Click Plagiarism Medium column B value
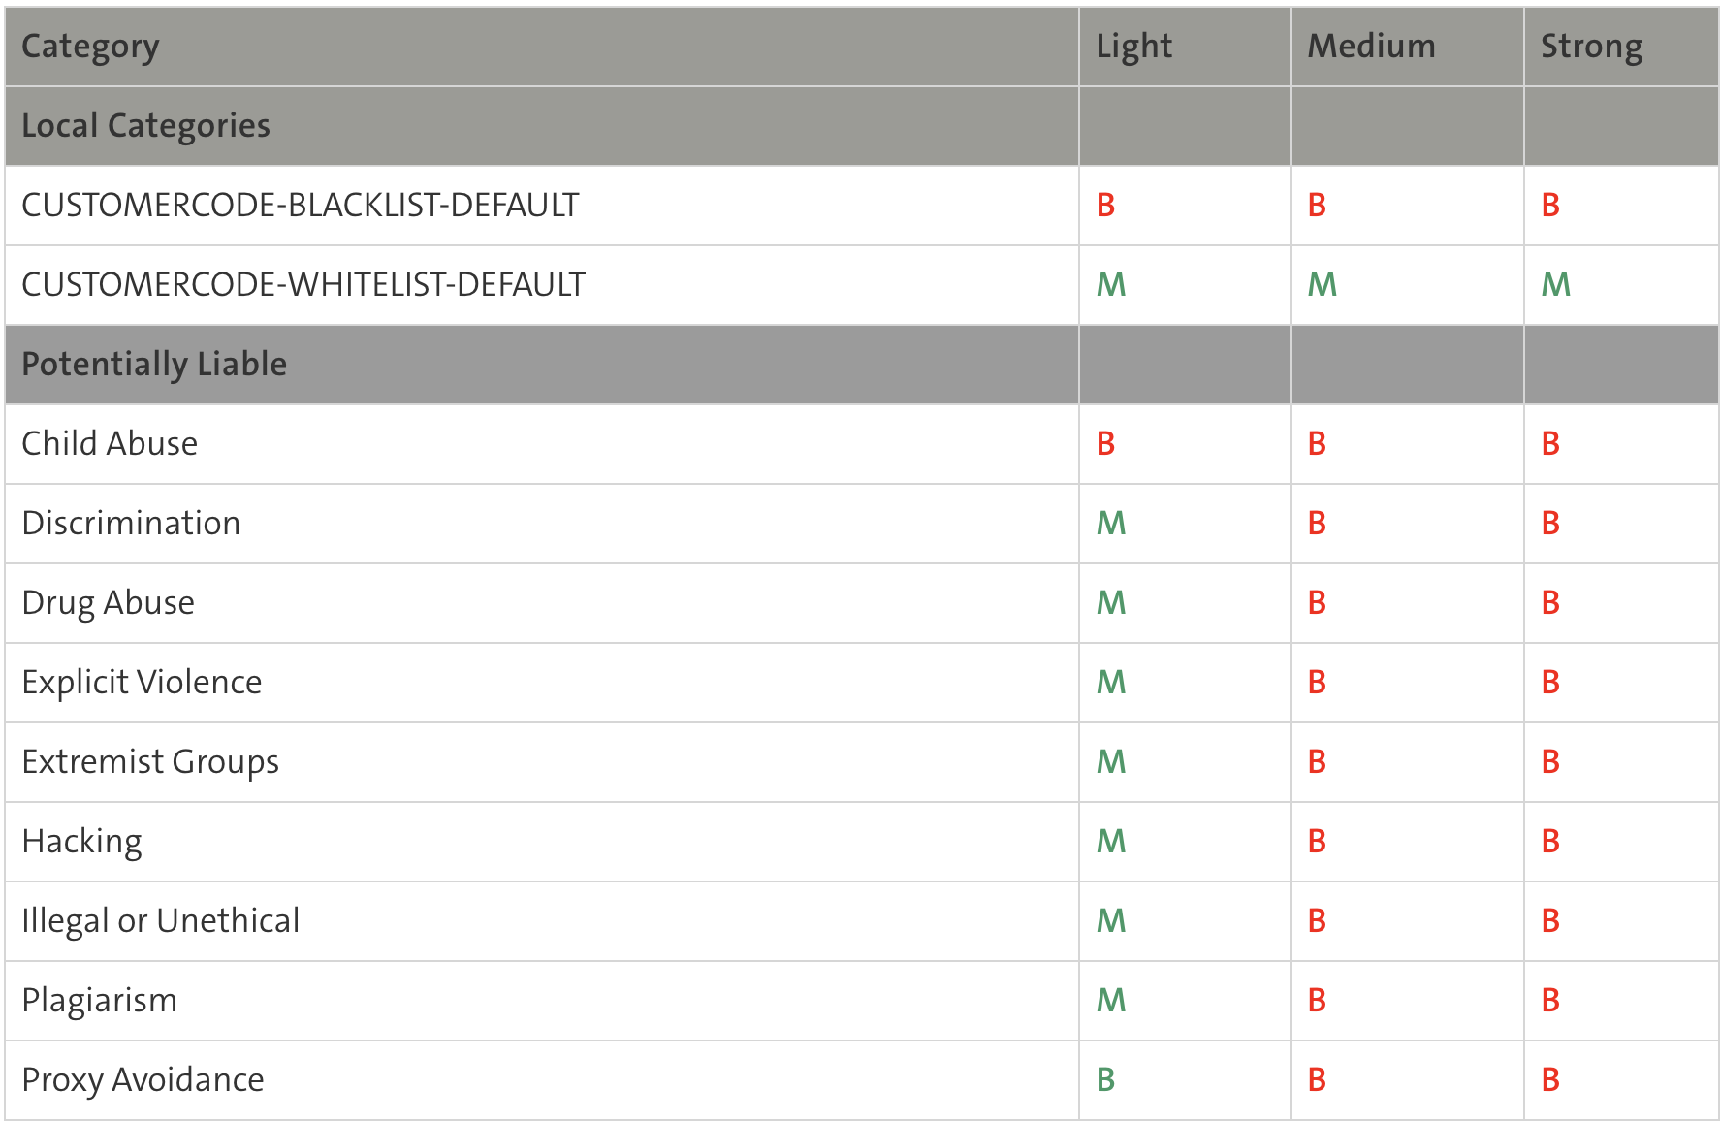1722x1121 pixels. (x=1317, y=1001)
